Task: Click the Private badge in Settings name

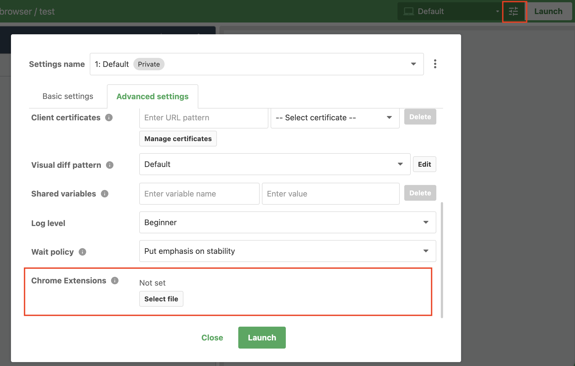Action: click(x=149, y=64)
